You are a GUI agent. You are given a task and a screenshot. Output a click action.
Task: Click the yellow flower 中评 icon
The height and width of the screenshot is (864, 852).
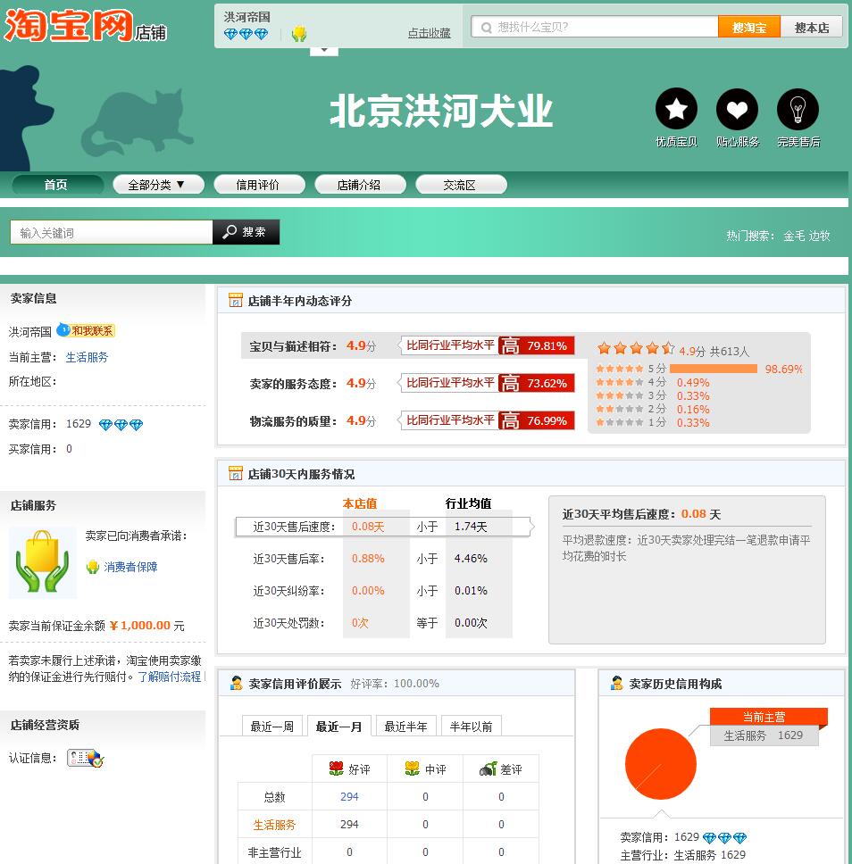click(412, 768)
